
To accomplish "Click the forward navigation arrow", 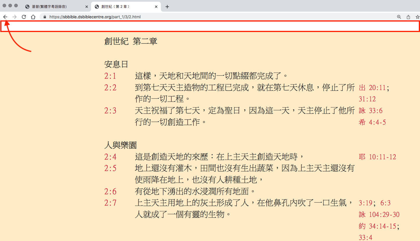I will (x=14, y=17).
